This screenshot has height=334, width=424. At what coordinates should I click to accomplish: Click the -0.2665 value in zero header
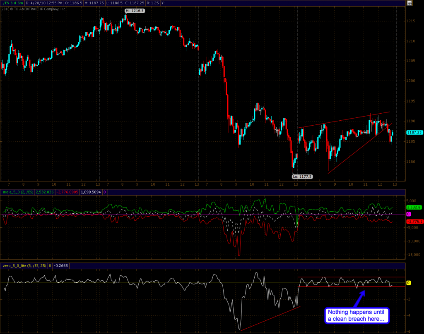click(x=60, y=266)
